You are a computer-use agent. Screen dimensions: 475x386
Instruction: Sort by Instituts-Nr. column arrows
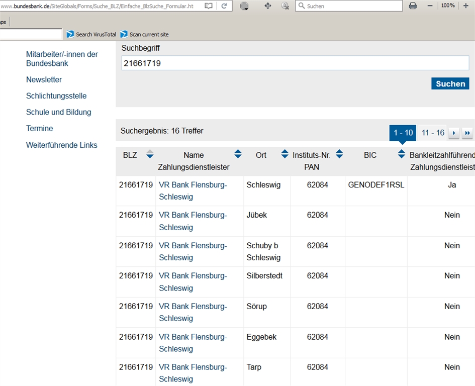coord(339,154)
